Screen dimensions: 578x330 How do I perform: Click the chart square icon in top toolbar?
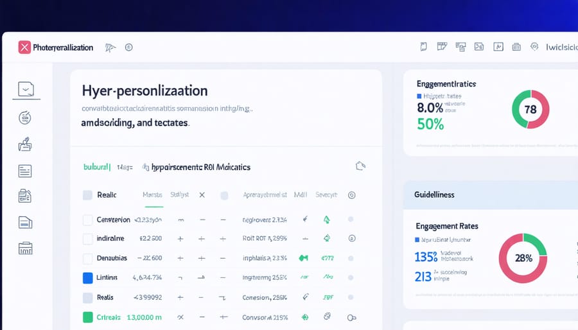pyautogui.click(x=498, y=47)
